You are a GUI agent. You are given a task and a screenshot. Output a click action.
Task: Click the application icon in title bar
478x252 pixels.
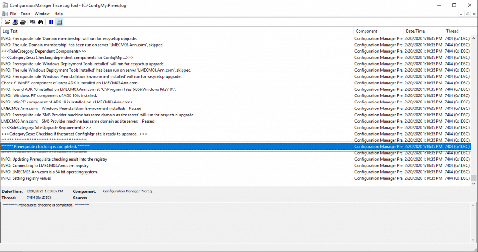click(x=5, y=5)
